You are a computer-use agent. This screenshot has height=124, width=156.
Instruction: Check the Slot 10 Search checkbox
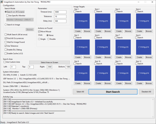click(98, 64)
